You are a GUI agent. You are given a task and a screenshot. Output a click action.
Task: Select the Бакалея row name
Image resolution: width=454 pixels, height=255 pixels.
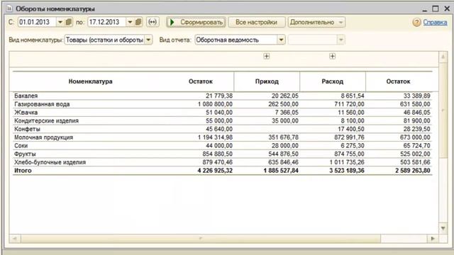pos(26,96)
